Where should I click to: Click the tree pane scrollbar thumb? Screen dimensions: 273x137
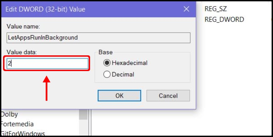click(83, 114)
